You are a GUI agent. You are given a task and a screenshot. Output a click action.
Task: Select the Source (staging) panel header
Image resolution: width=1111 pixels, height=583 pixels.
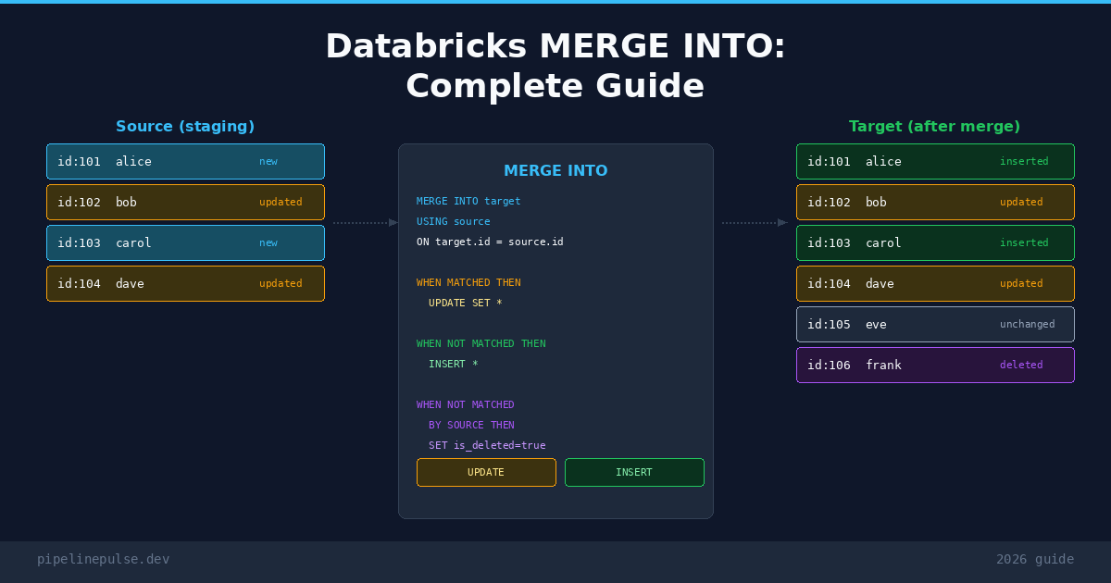[x=185, y=126]
